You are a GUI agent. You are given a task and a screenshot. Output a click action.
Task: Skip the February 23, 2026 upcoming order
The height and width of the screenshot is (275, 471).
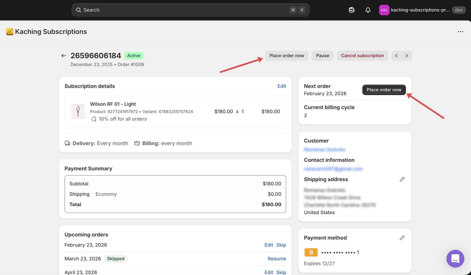click(281, 245)
